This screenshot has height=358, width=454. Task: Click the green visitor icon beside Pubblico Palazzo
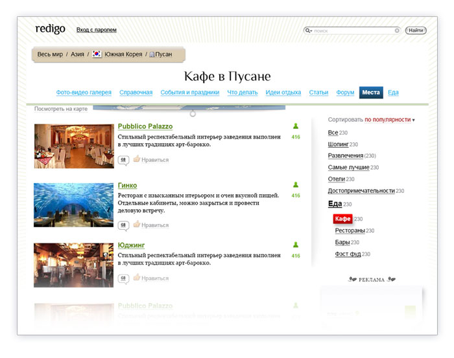click(296, 126)
